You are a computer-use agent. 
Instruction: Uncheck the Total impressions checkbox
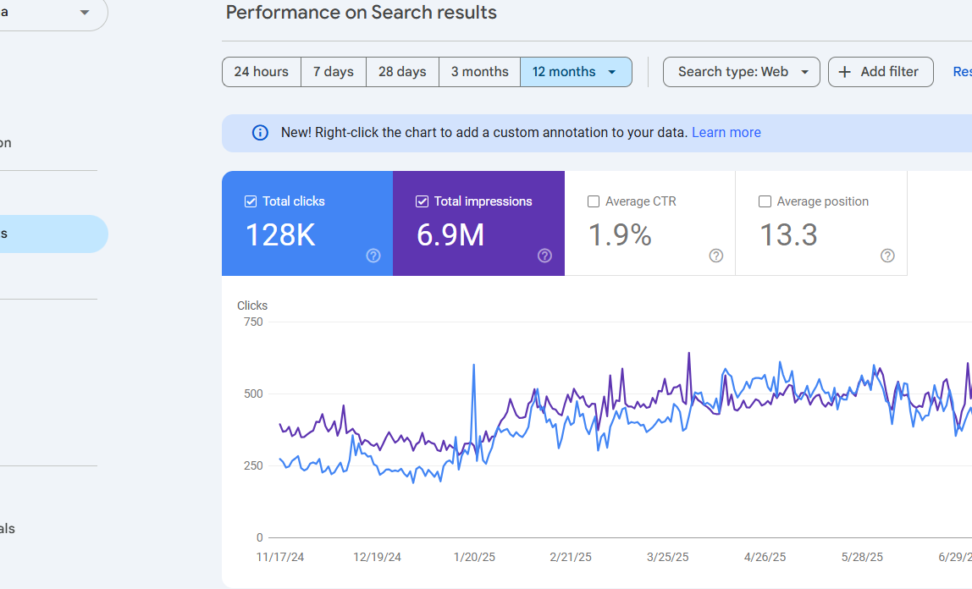pos(422,201)
